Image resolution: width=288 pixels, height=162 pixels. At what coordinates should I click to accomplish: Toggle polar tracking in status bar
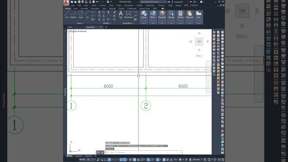(x=109, y=160)
